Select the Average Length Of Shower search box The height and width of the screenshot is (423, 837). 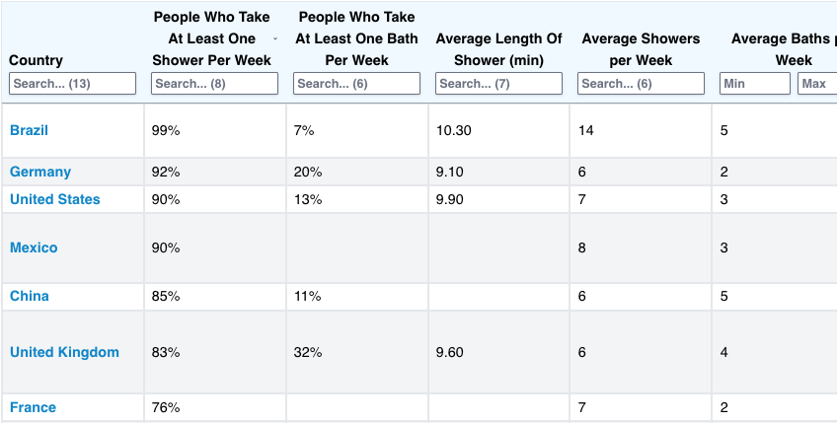[498, 84]
